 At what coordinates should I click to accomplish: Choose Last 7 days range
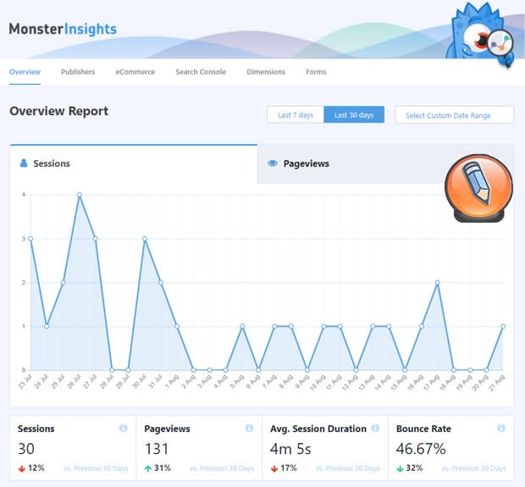pos(296,115)
